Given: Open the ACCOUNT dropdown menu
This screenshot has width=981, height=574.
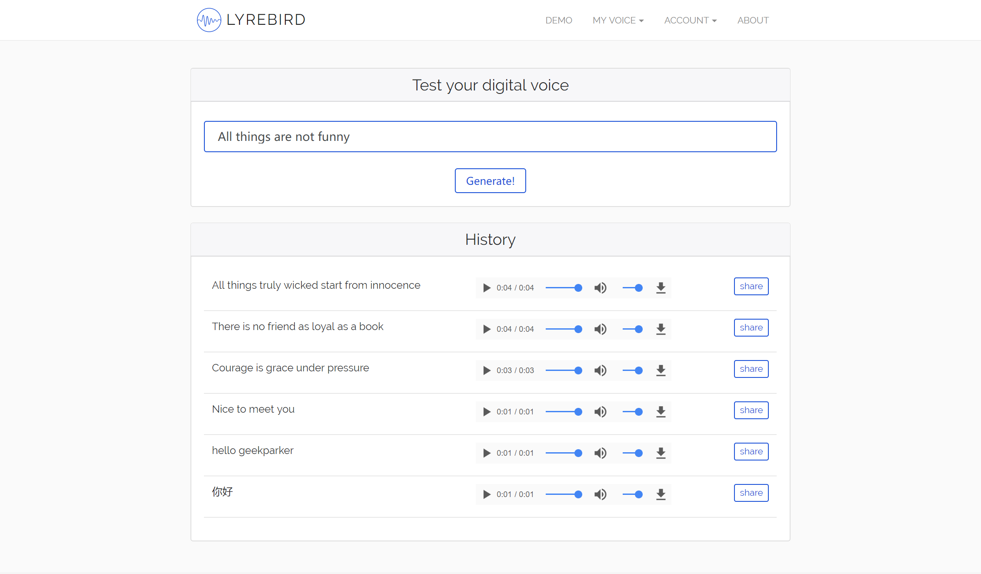Looking at the screenshot, I should point(690,20).
